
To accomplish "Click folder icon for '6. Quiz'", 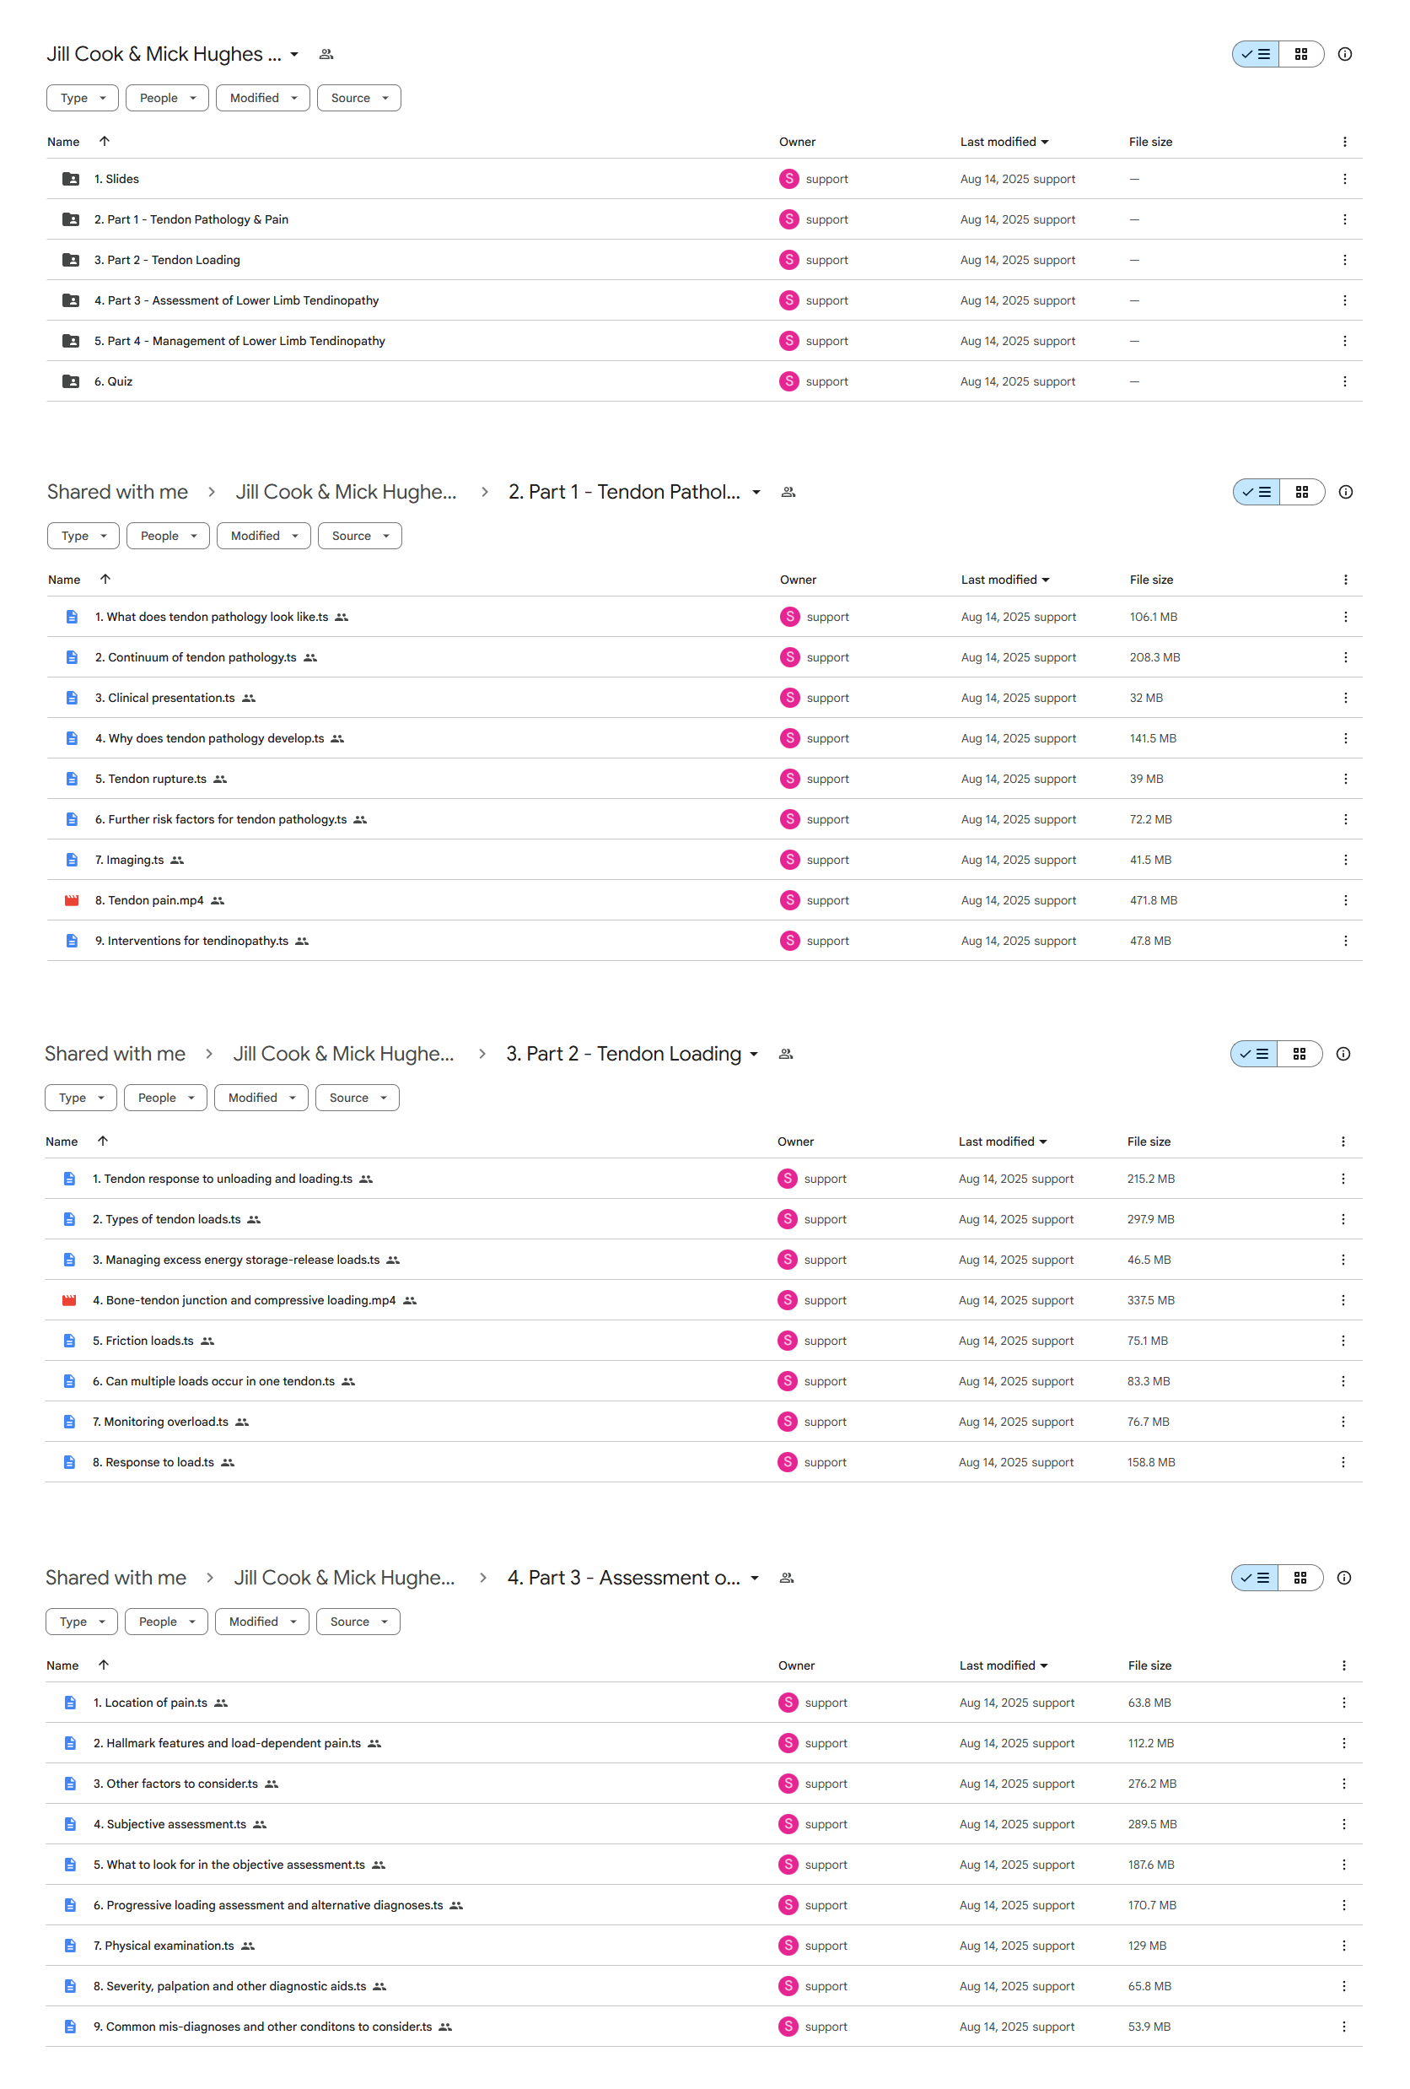I will 70,381.
